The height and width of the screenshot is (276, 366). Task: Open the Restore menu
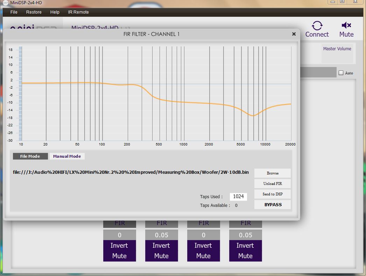pyautogui.click(x=34, y=12)
